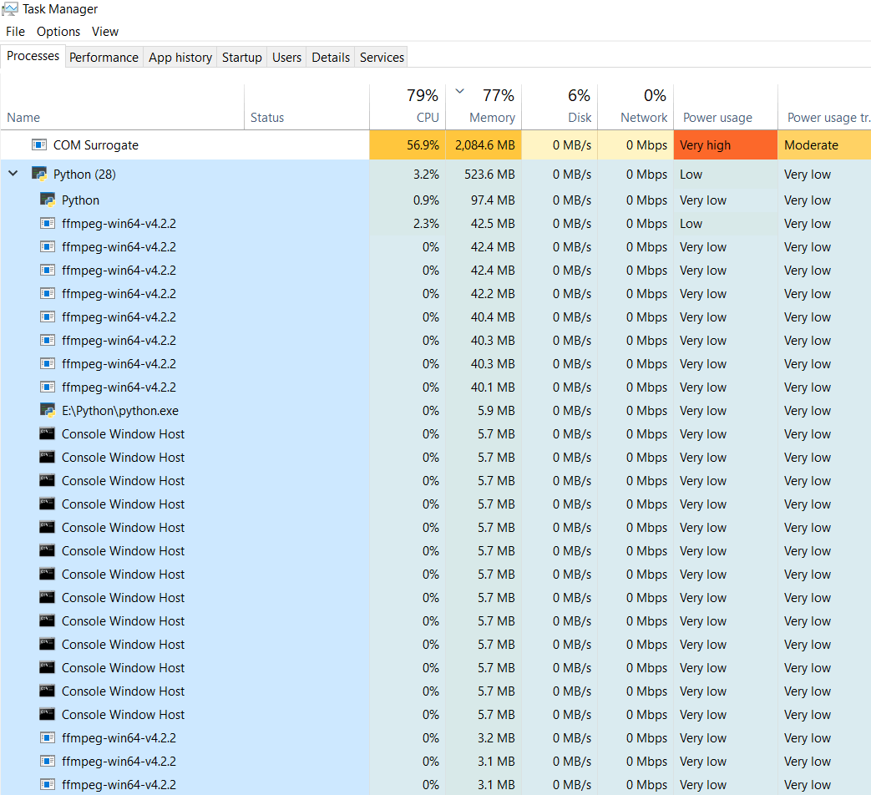Select the Processes tab
The height and width of the screenshot is (795, 871).
click(33, 56)
